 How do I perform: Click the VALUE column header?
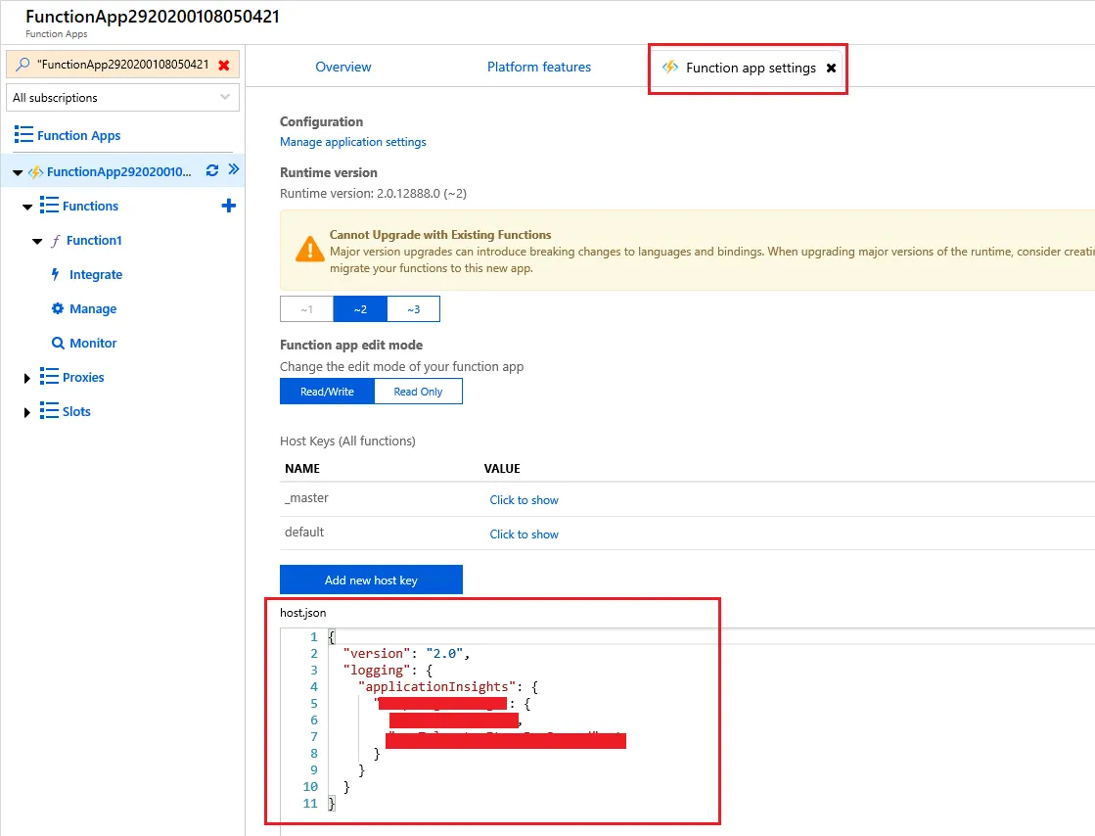(x=502, y=469)
